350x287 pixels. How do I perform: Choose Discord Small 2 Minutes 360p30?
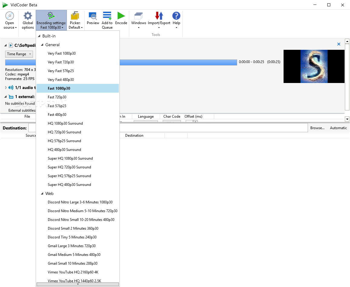[x=78, y=228]
